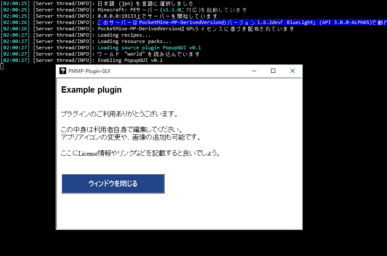Click the highlighted PocketMine-MP-DerivedVersion console line

(x=193, y=22)
